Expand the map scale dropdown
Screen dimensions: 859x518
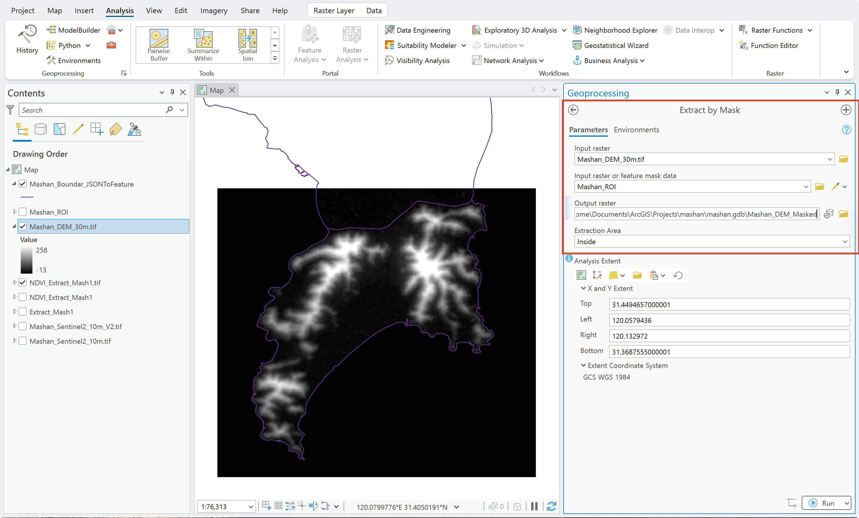[x=251, y=507]
